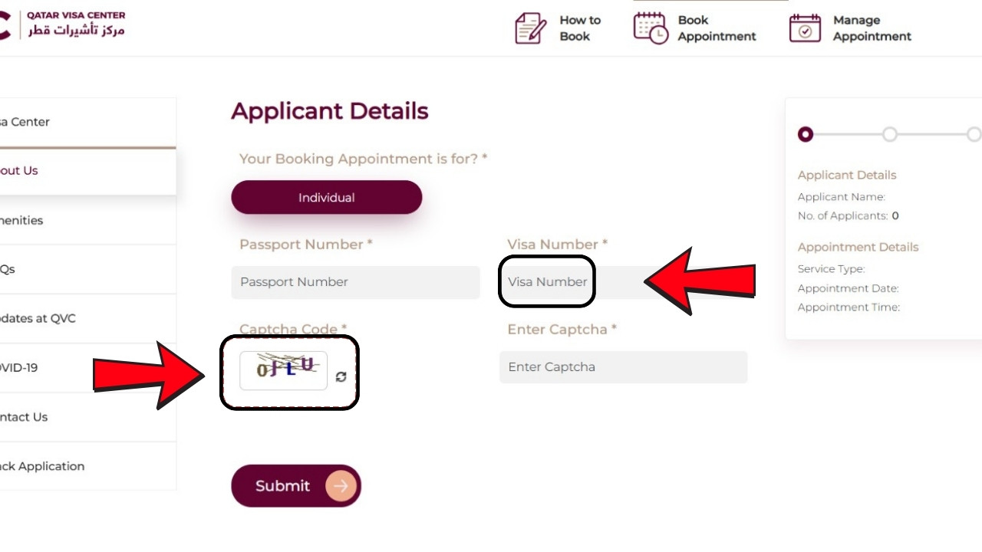This screenshot has width=982, height=552.
Task: Focus the Passport Number field
Action: [x=355, y=282]
